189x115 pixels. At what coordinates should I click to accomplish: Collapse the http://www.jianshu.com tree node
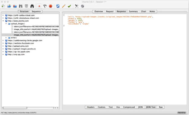pyautogui.click(x=3, y=21)
